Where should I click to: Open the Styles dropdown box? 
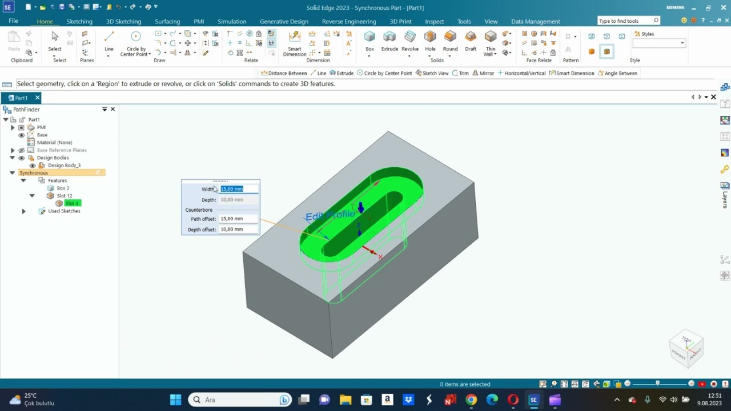point(658,43)
